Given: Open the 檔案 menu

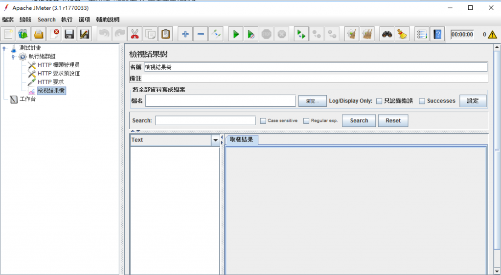Looking at the screenshot, I should tap(8, 20).
